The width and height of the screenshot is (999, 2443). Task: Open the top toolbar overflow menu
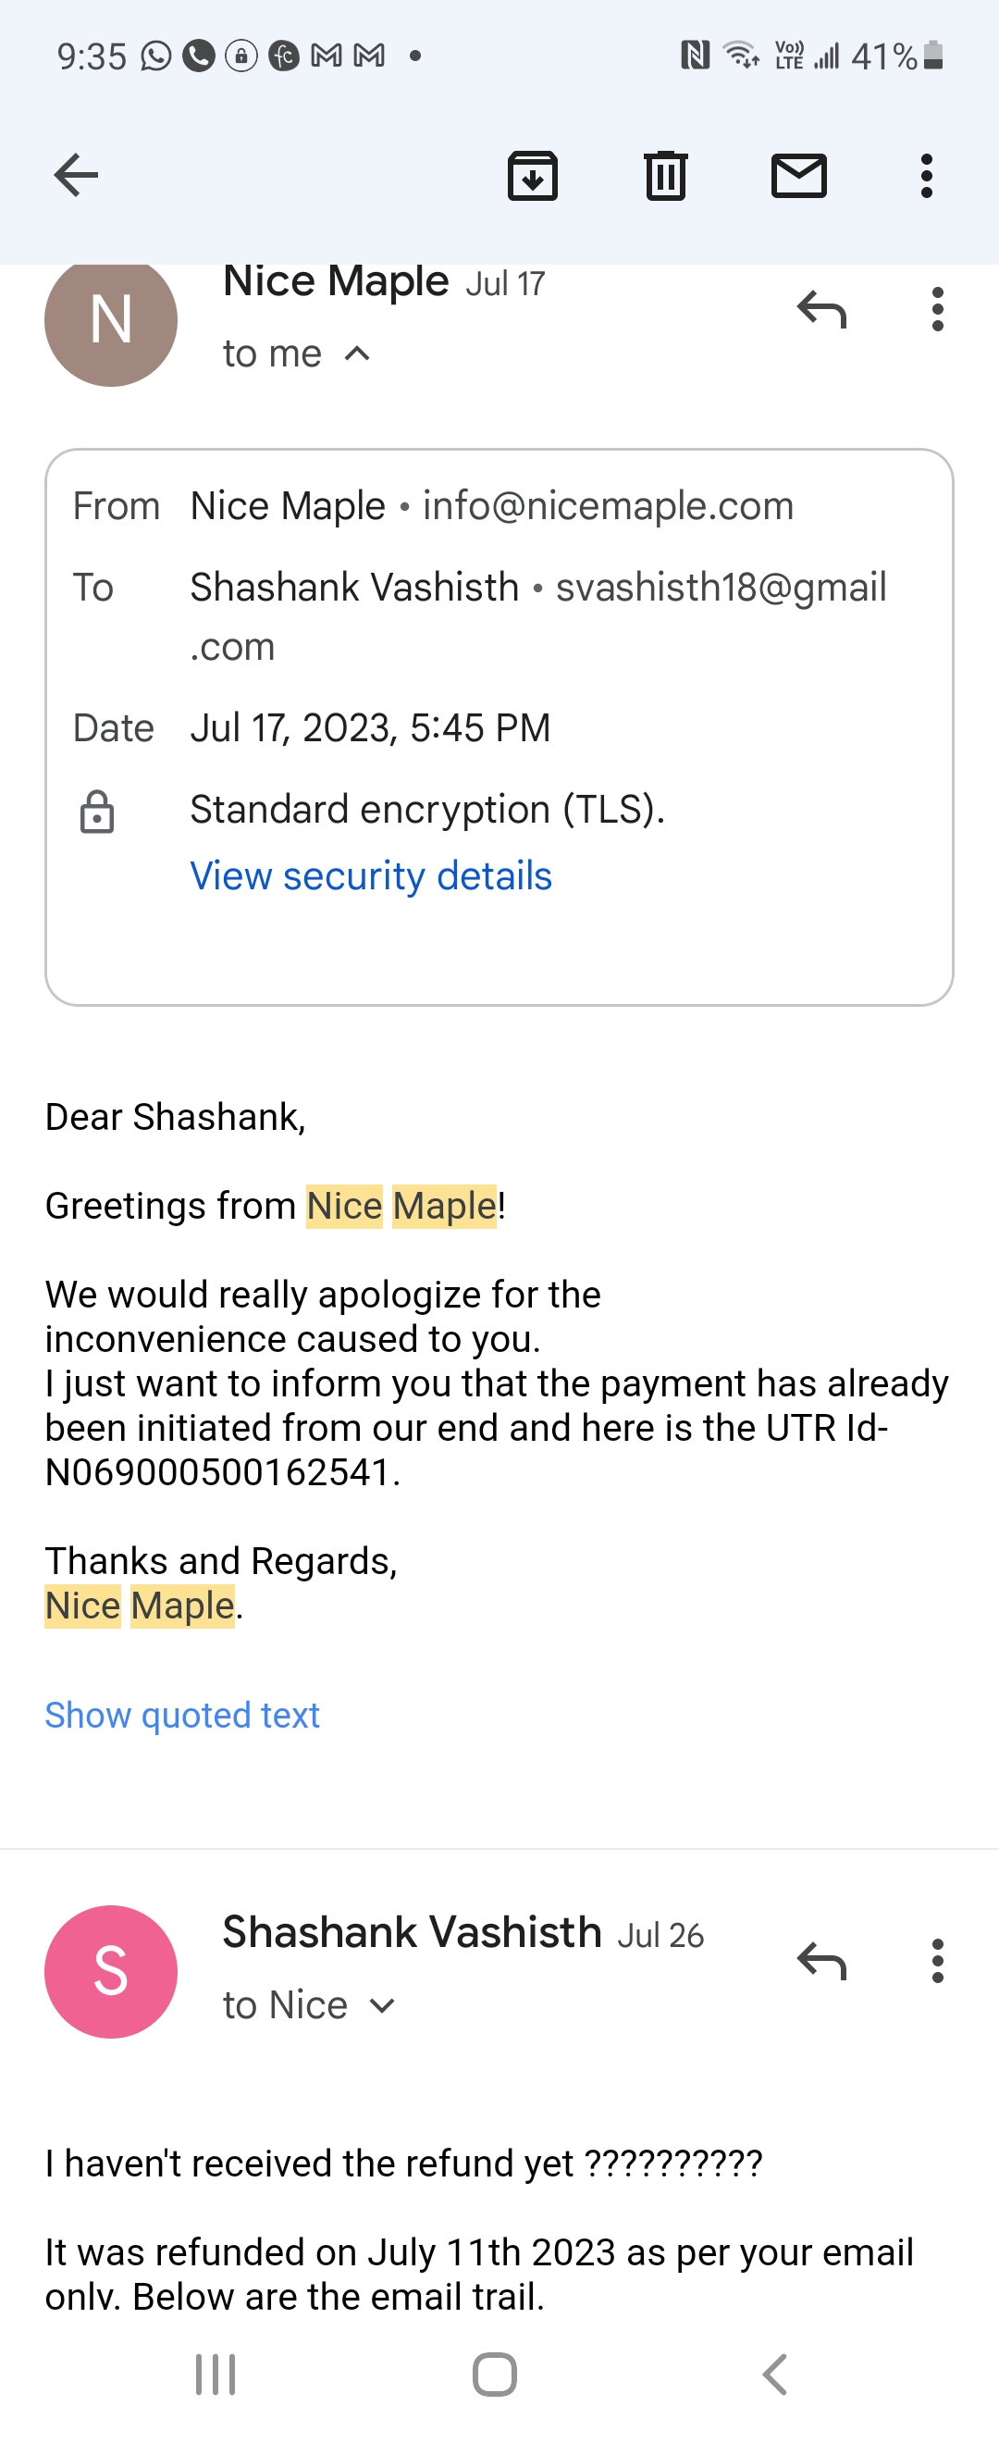pyautogui.click(x=927, y=176)
